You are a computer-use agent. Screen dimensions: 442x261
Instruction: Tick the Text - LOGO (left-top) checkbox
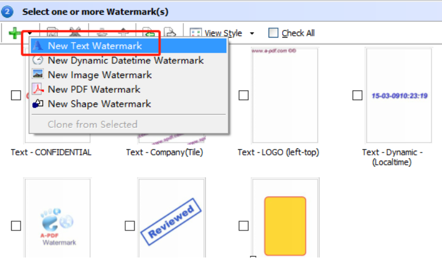coord(243,96)
